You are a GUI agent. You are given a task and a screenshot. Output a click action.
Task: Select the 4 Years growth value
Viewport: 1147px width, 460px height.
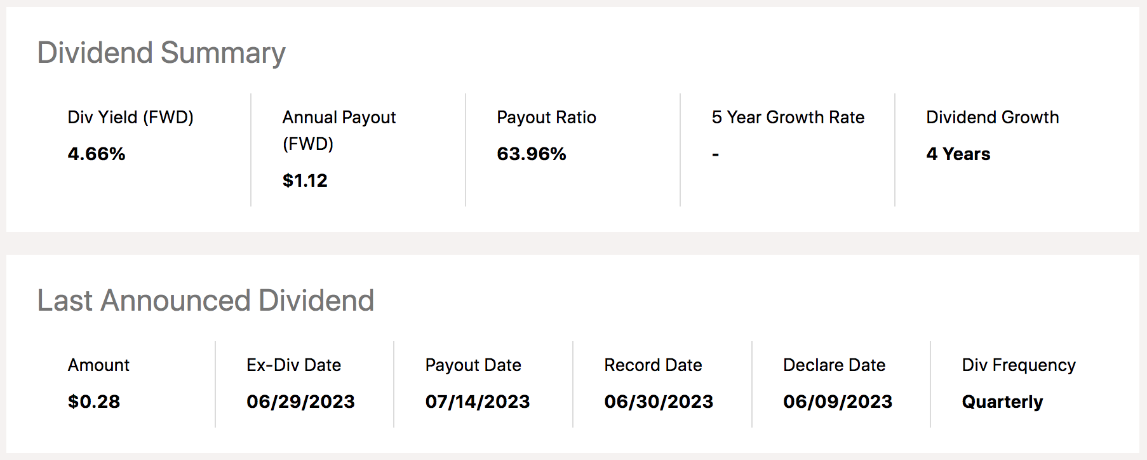coord(958,154)
